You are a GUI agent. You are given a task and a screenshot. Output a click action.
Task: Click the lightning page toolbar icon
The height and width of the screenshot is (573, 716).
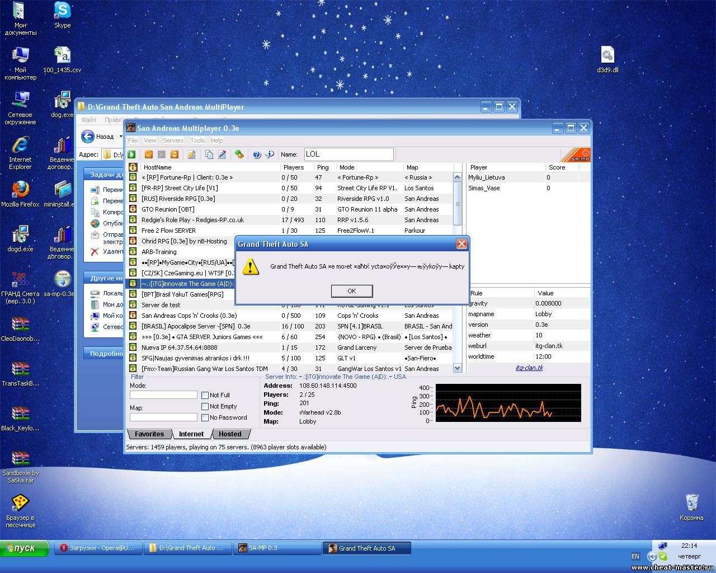point(191,154)
